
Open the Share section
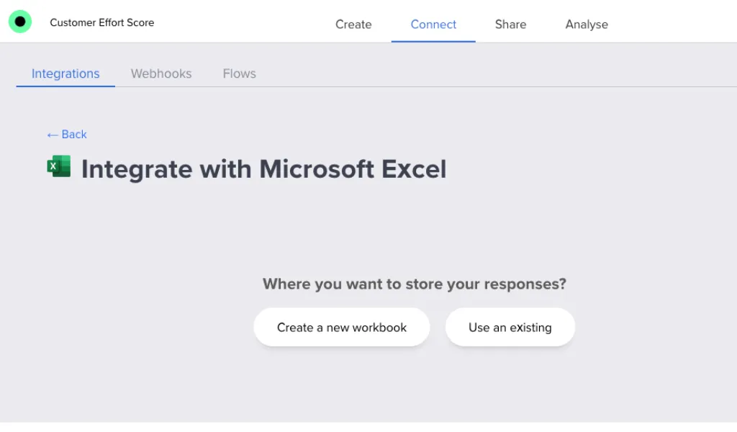[510, 24]
